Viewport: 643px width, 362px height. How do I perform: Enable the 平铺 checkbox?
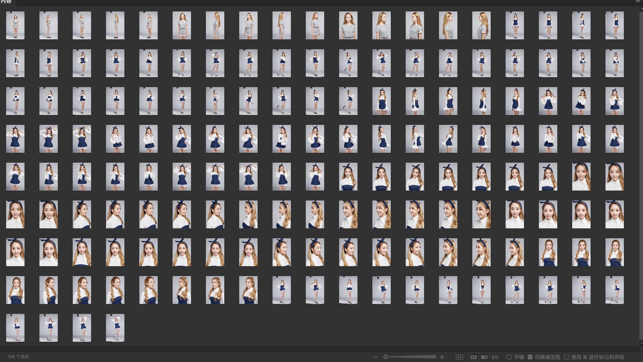pos(509,357)
